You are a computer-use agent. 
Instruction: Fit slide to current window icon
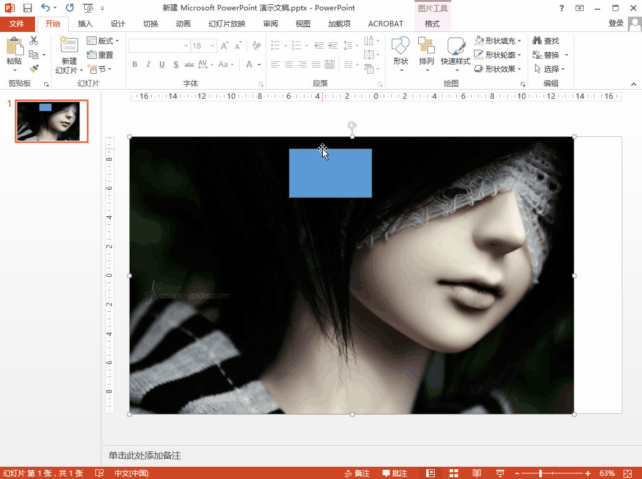(x=627, y=473)
